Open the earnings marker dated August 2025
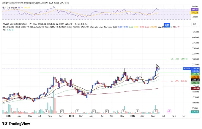This screenshot has width=202, height=129. [107, 111]
